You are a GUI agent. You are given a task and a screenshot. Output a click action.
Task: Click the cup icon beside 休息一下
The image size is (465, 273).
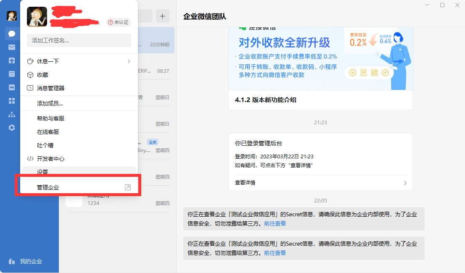pyautogui.click(x=30, y=61)
